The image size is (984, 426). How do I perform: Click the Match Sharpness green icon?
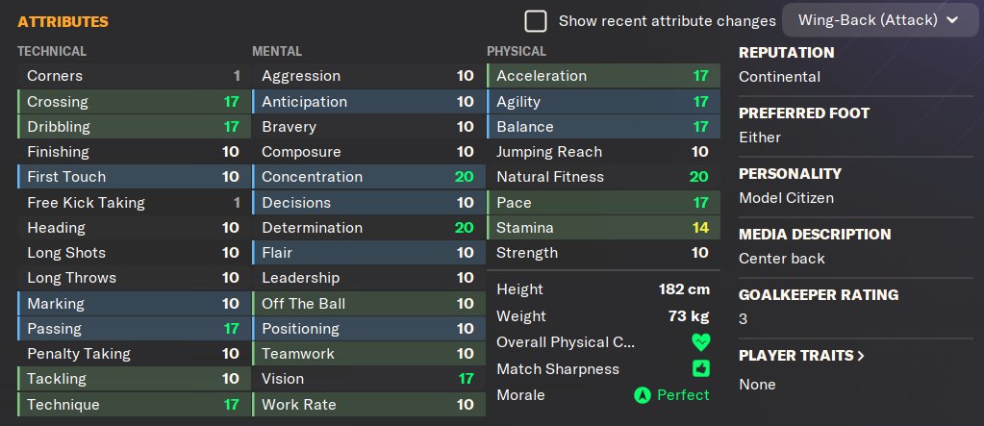(x=699, y=368)
